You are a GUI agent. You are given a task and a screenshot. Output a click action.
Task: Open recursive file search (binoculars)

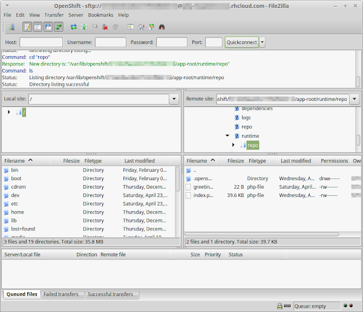click(x=162, y=27)
